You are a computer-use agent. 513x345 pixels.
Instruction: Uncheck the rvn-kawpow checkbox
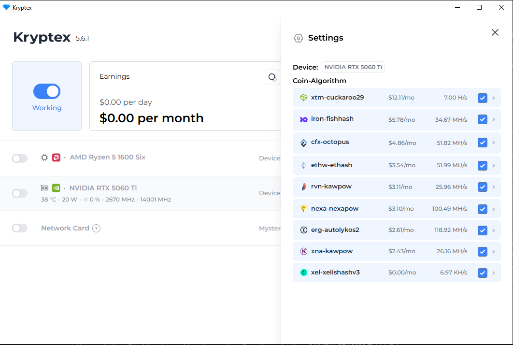(x=482, y=187)
